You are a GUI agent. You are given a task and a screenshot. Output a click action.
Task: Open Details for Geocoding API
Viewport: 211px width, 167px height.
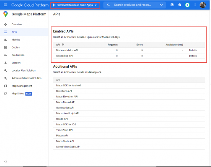(193, 56)
